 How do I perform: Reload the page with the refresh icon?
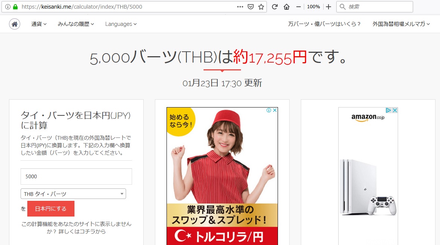click(275, 7)
